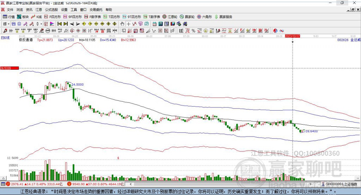361x195 pixels.
Task: Open the 江恩 menu
Action: click(x=39, y=10)
